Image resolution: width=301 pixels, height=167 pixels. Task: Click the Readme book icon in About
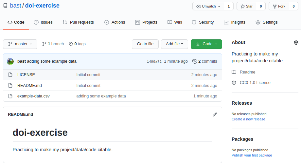[x=234, y=72]
